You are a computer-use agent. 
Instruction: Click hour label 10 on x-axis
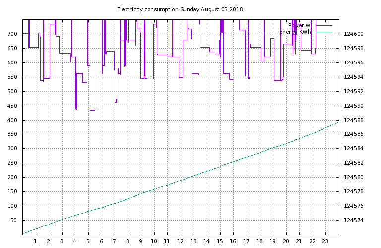154,241
